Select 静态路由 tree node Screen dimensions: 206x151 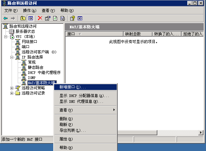(35, 67)
